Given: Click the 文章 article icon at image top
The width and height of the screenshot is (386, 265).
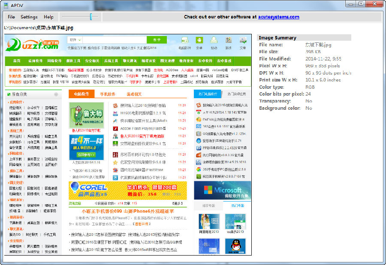Looking at the screenshot, I should [x=243, y=40].
